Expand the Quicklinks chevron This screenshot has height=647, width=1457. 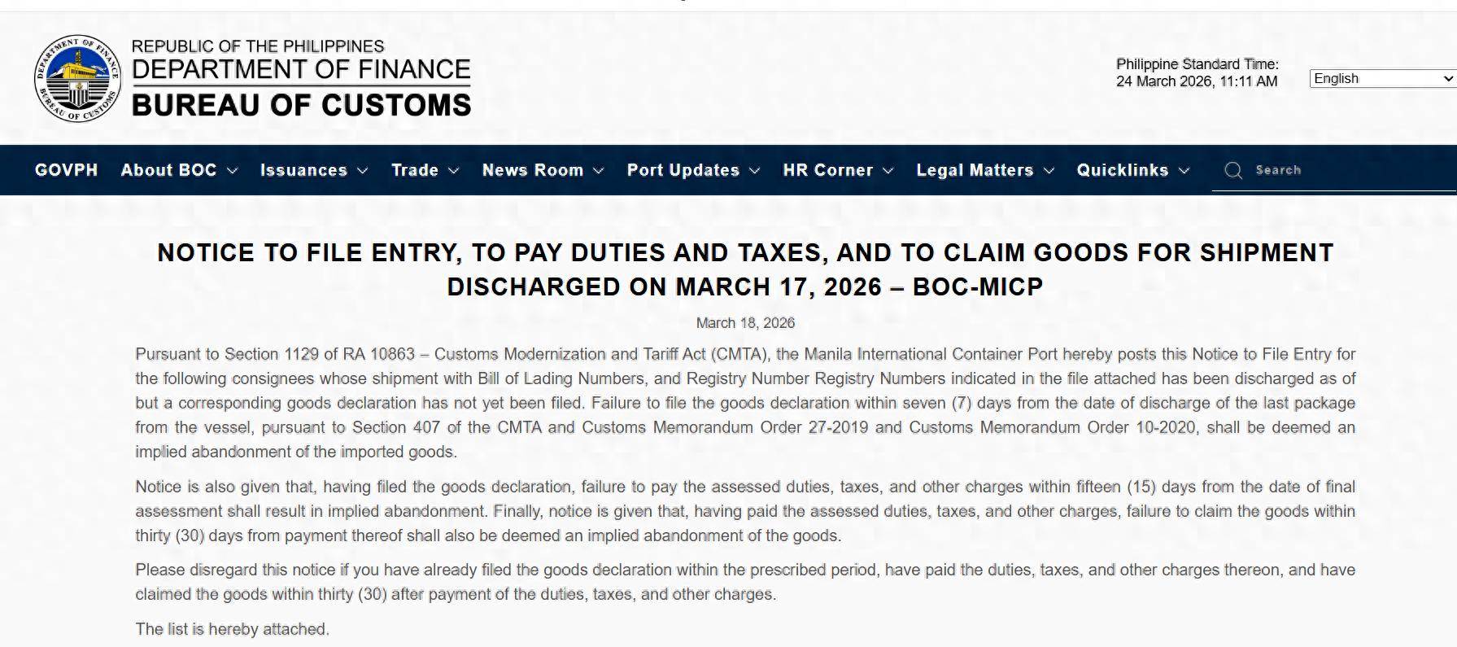coord(1184,171)
